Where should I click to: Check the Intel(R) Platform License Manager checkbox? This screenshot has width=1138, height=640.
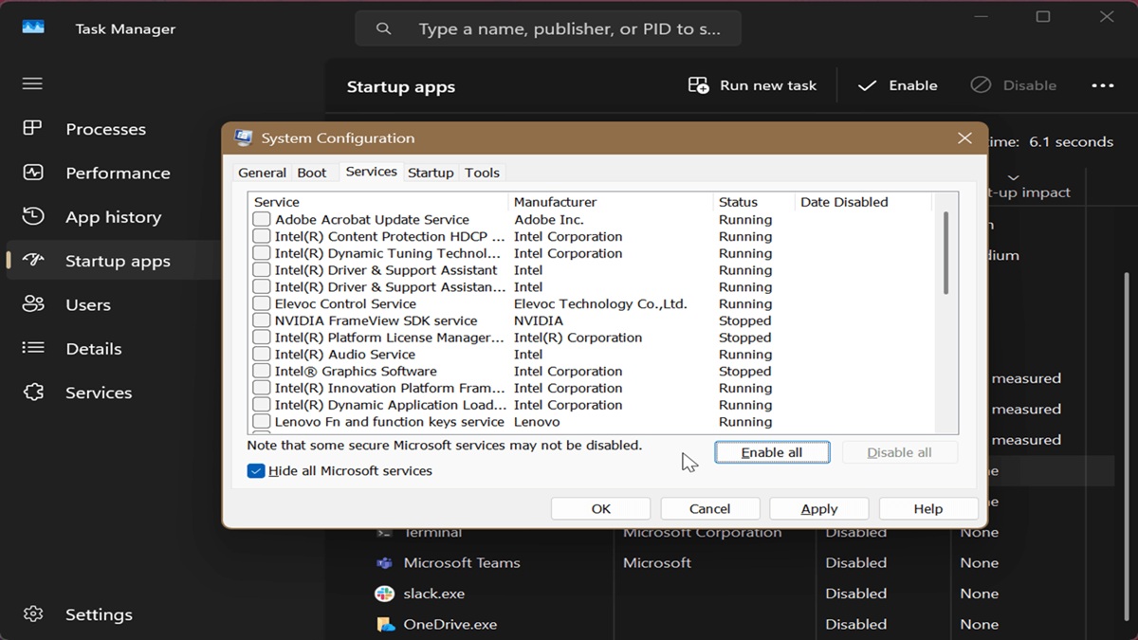click(261, 338)
